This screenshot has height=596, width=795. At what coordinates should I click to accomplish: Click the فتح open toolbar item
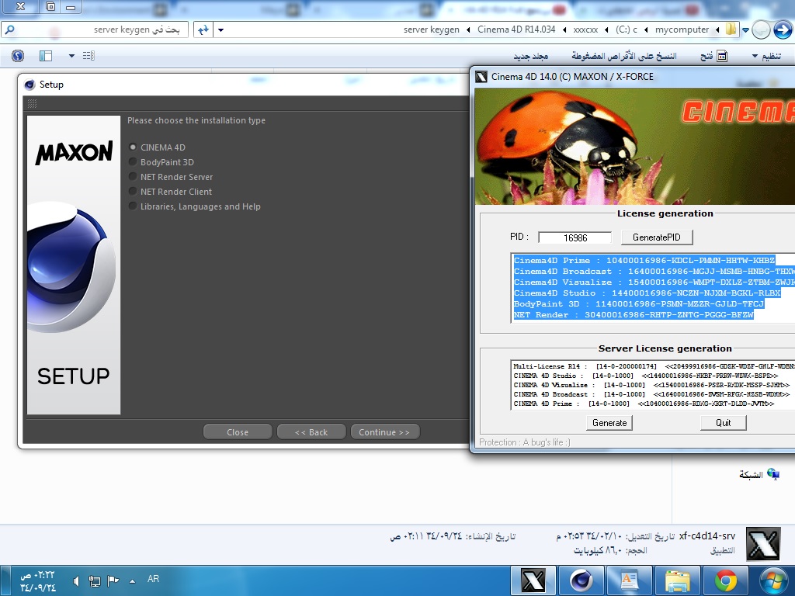(706, 56)
